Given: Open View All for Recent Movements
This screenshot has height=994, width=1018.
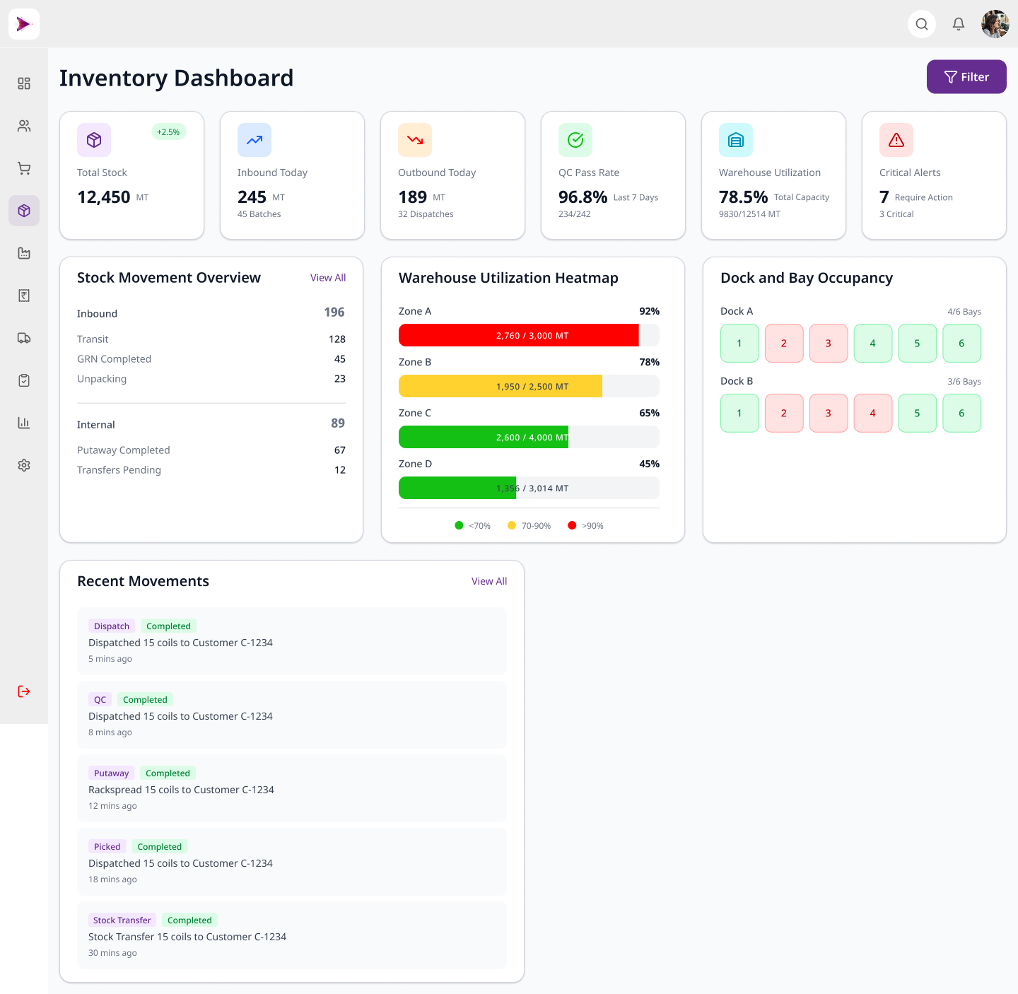Looking at the screenshot, I should 489,581.
